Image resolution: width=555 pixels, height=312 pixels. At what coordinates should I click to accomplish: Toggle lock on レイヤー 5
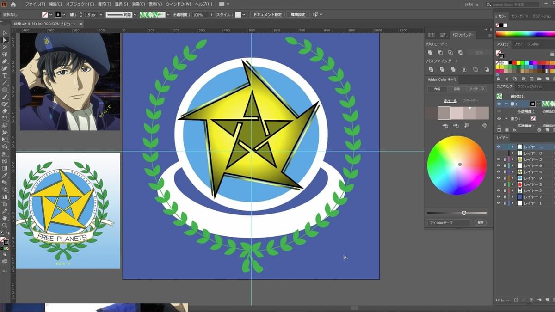click(x=505, y=159)
